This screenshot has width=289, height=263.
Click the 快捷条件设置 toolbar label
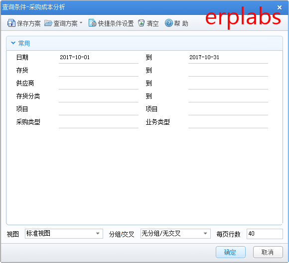tap(116, 23)
